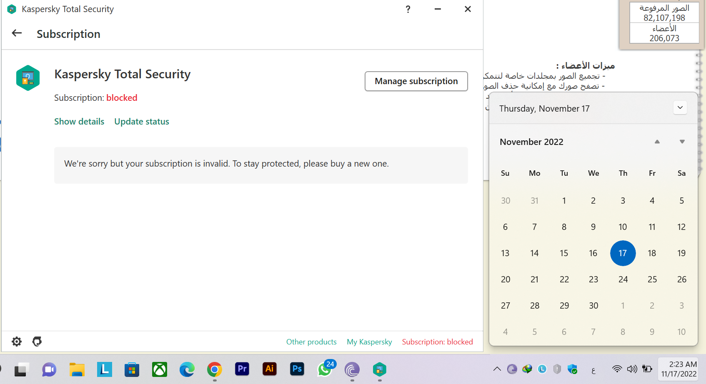Open Kaspersky help question mark
The width and height of the screenshot is (706, 384).
[x=408, y=9]
